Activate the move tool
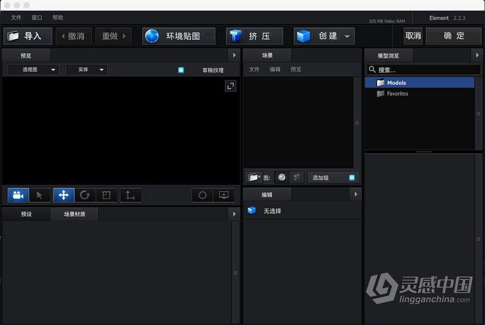 [x=64, y=195]
